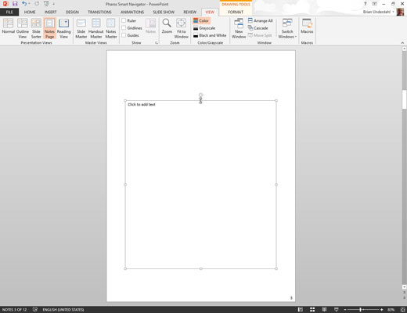Open Slide Master view
This screenshot has height=313, width=407.
pos(81,28)
